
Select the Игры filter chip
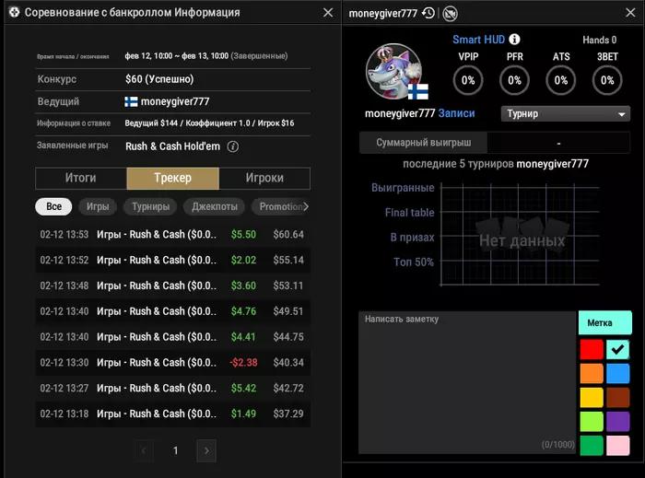pos(98,206)
